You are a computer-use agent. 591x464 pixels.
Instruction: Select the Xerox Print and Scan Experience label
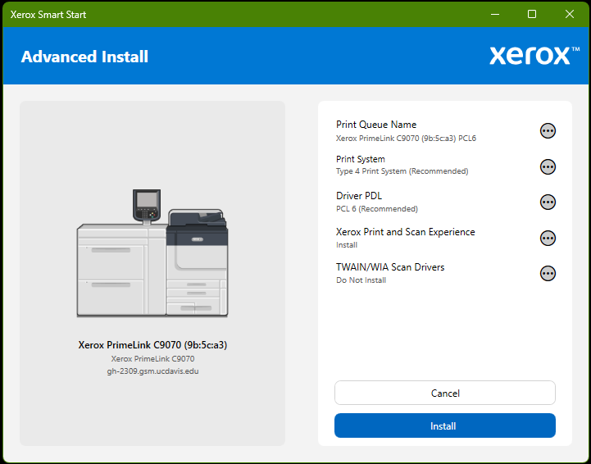pos(405,232)
